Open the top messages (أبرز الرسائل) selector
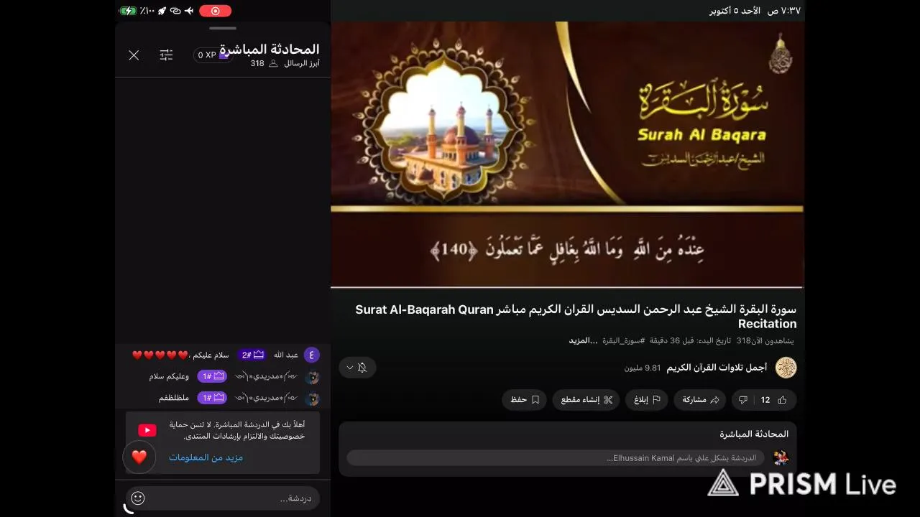Screen dimensions: 920x517 click(x=301, y=63)
